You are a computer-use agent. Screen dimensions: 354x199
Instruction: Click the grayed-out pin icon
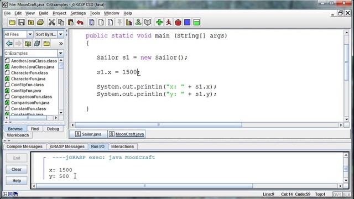tap(119, 22)
